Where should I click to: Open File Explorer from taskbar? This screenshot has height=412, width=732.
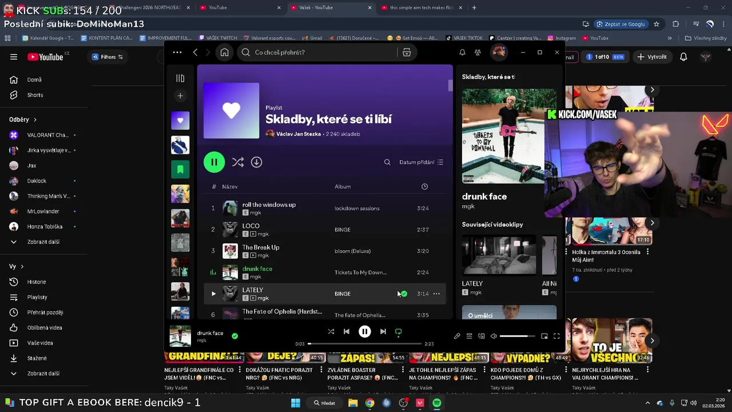click(353, 403)
